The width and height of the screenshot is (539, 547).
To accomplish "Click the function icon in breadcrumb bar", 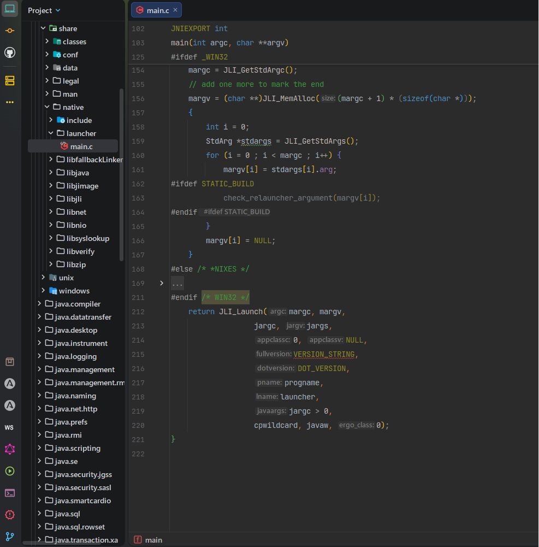I will click(x=138, y=540).
